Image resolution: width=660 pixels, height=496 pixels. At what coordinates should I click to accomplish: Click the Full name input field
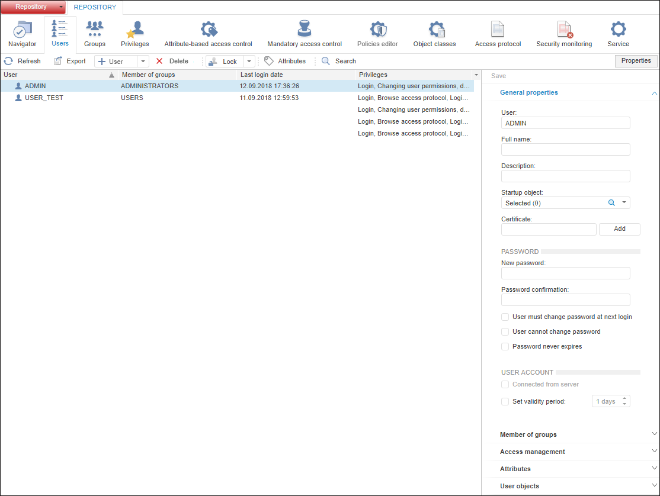pyautogui.click(x=565, y=149)
